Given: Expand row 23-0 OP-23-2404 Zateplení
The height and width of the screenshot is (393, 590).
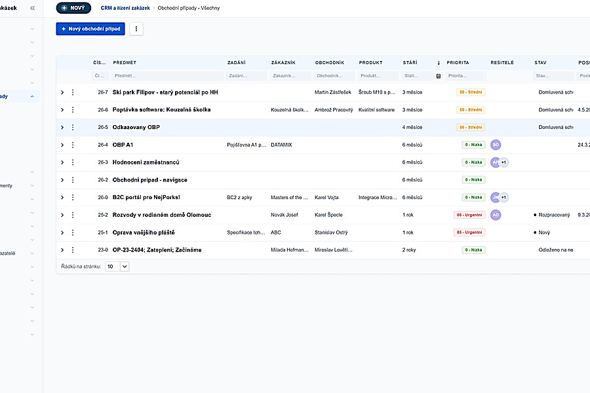Looking at the screenshot, I should pos(62,250).
